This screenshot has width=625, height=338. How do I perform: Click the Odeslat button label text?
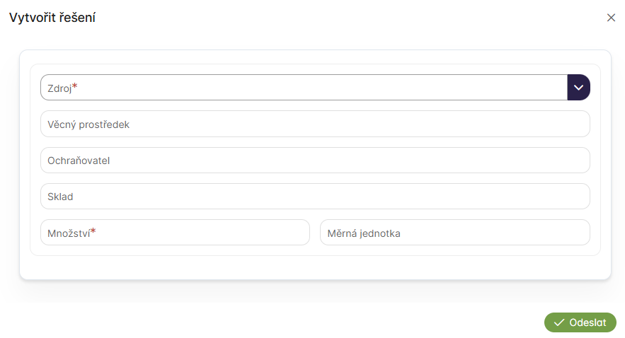coord(587,322)
